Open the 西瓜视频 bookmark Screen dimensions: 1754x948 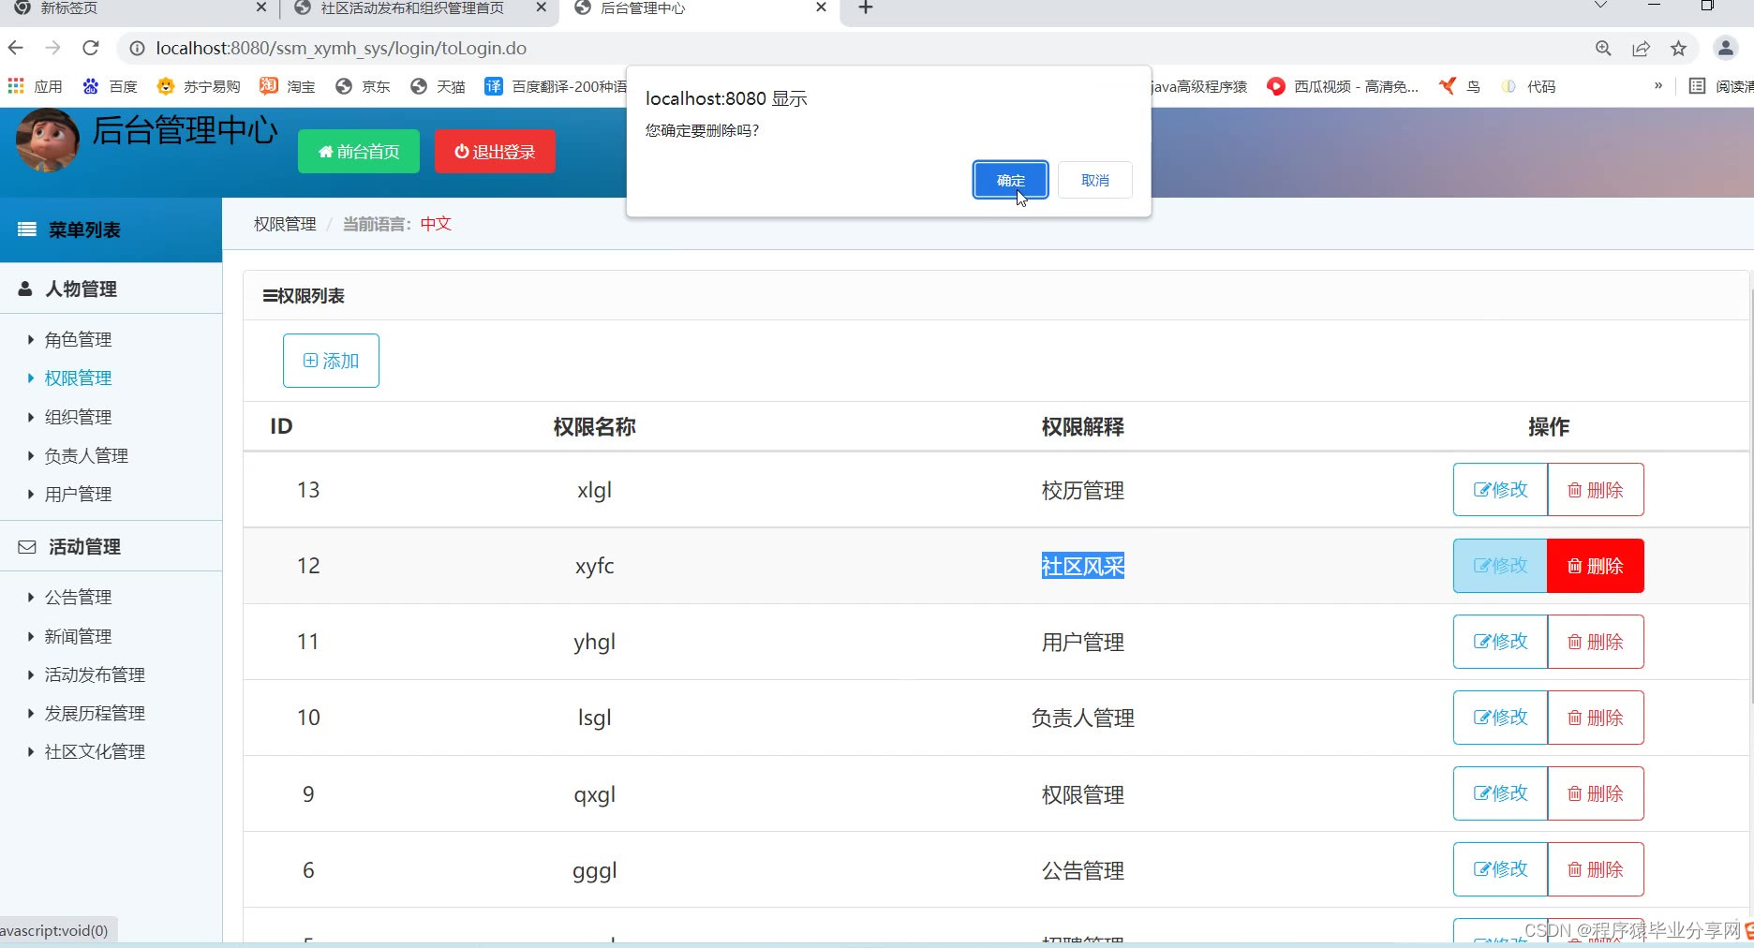[x=1343, y=86]
